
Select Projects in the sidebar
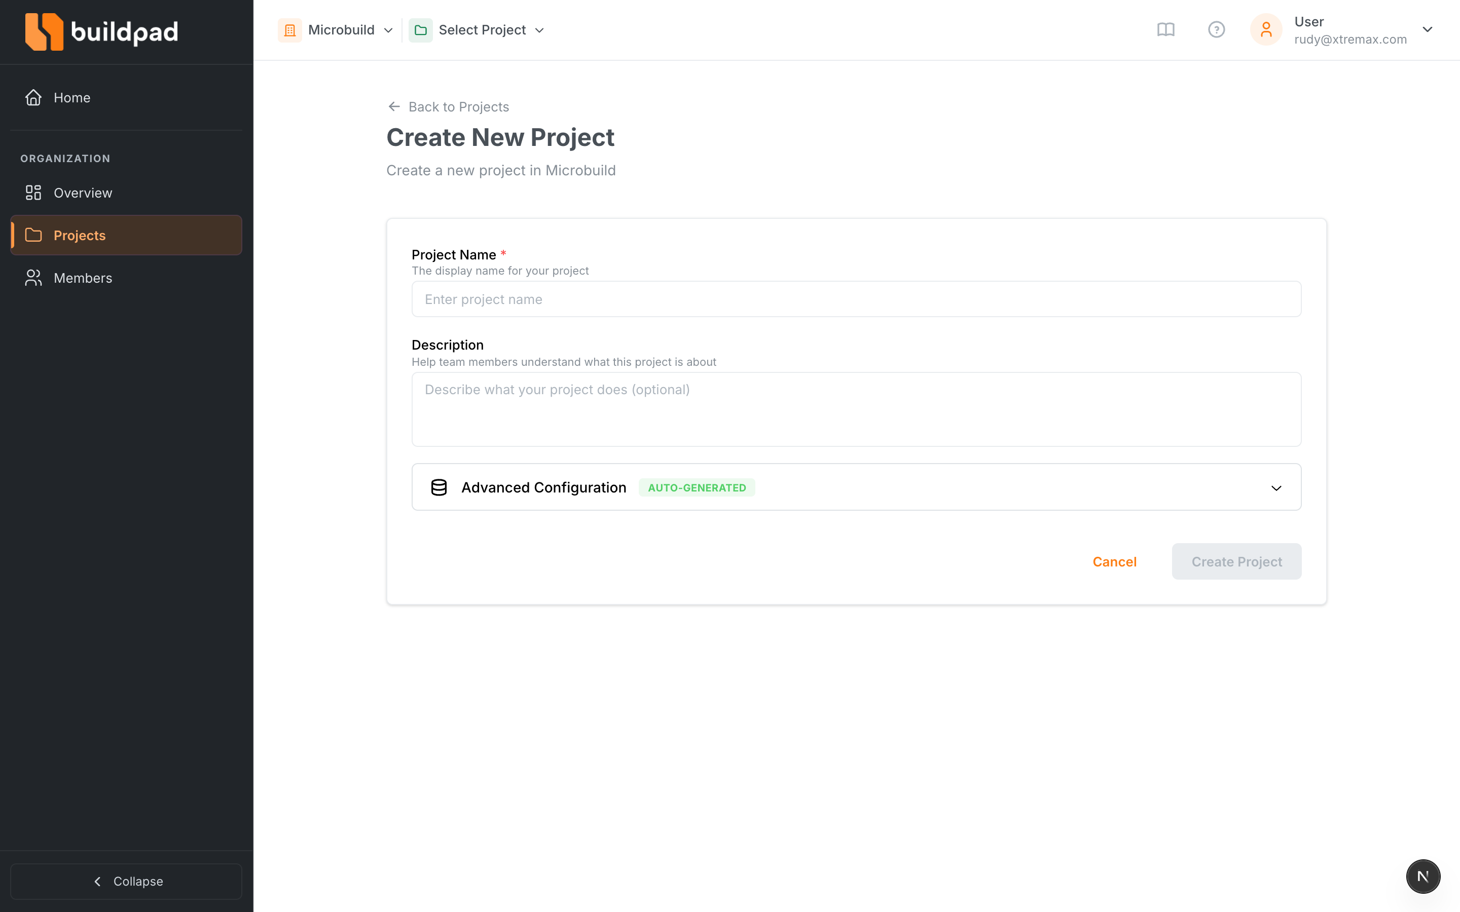click(x=126, y=235)
